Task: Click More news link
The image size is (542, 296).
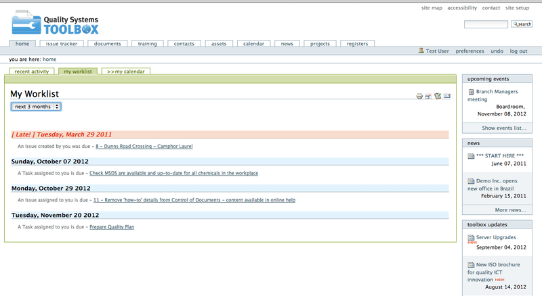Action: coord(511,210)
